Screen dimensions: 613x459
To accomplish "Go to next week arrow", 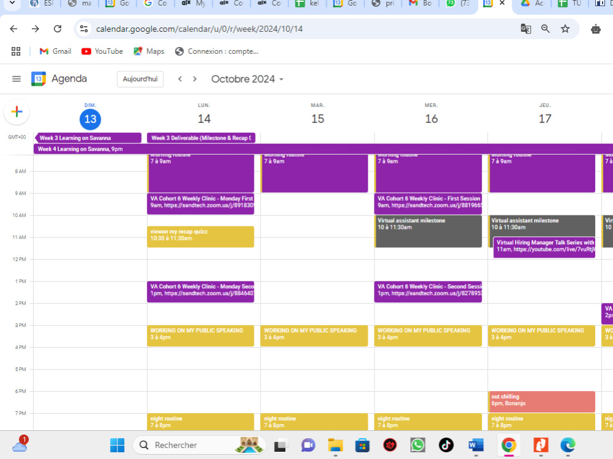I will [x=195, y=79].
